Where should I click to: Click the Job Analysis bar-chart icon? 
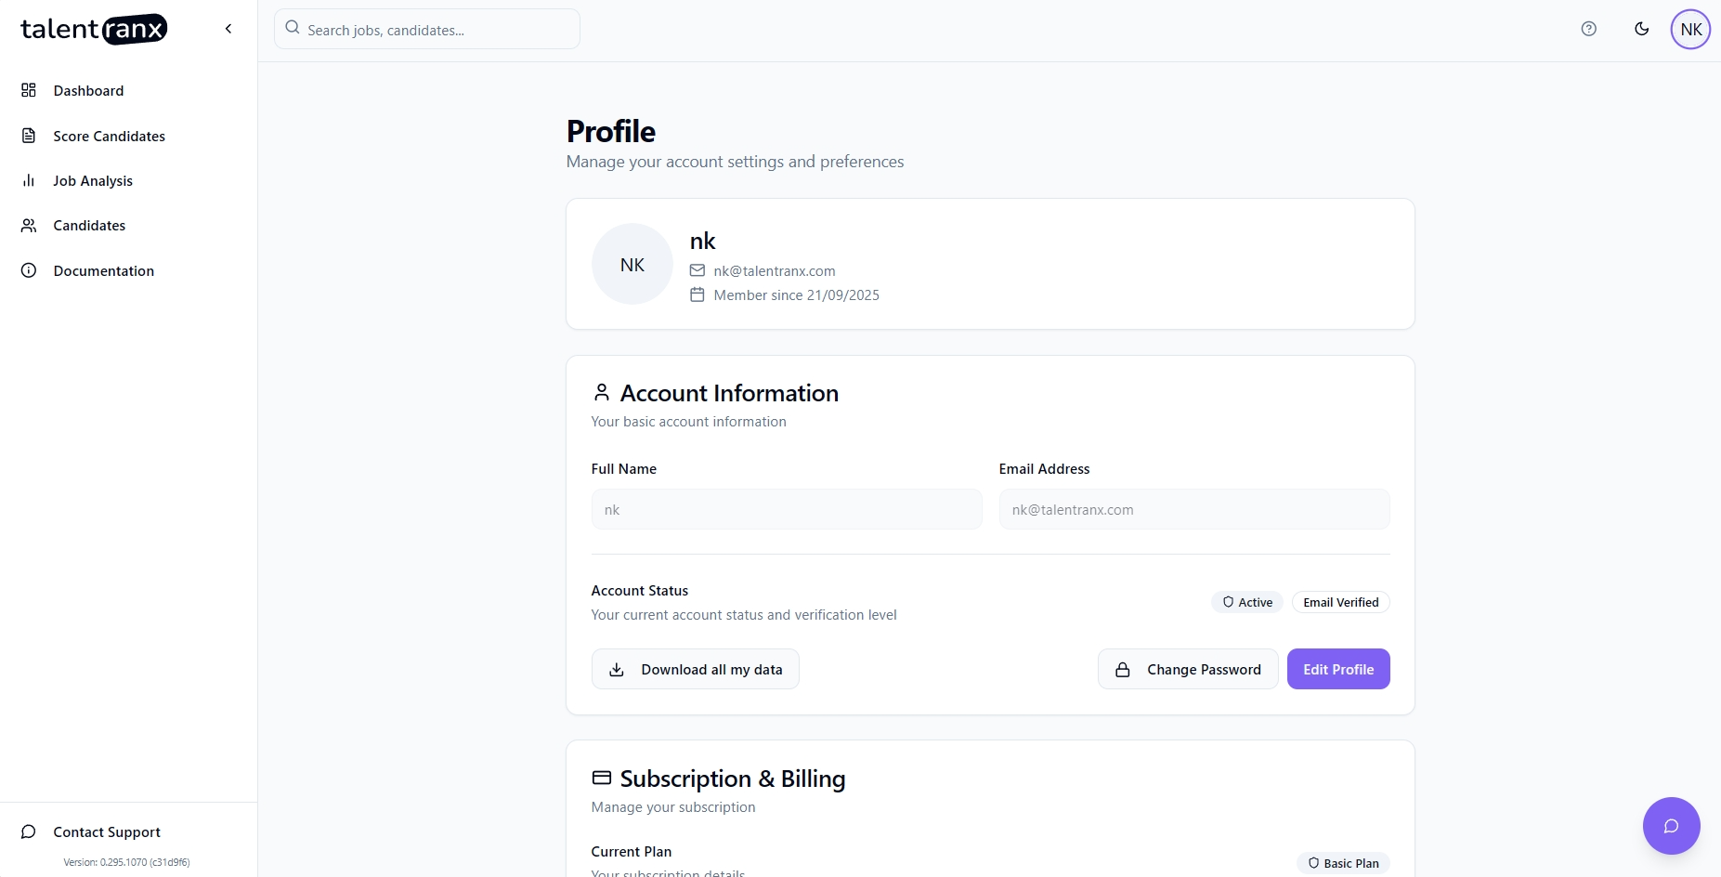30,180
